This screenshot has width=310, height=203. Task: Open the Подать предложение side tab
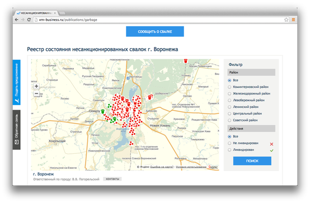tap(17, 82)
